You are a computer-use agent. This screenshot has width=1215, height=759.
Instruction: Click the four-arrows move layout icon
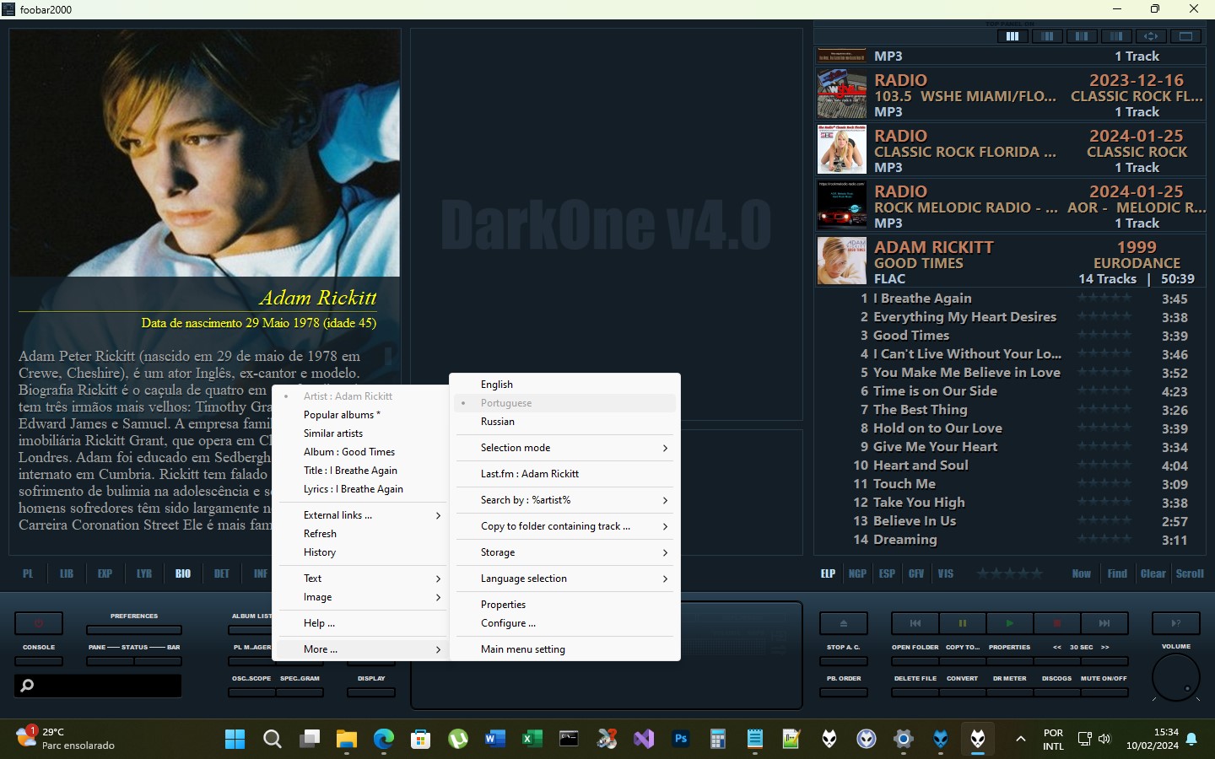point(1151,36)
